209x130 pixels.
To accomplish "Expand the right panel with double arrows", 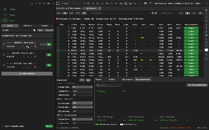I will point(207,3).
